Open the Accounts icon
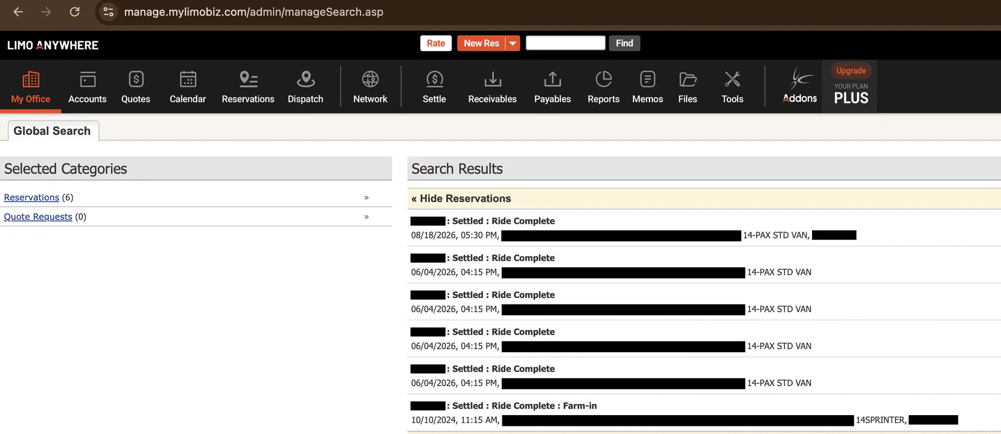 pos(88,79)
